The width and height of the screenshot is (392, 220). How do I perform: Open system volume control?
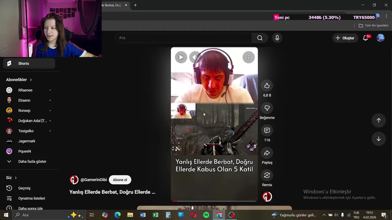[x=336, y=215]
